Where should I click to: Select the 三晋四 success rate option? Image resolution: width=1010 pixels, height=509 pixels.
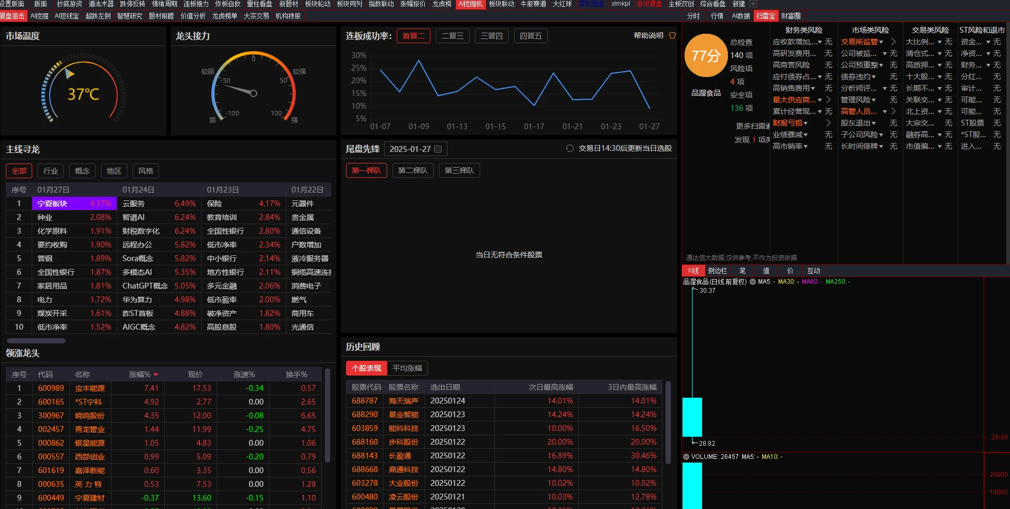click(492, 36)
